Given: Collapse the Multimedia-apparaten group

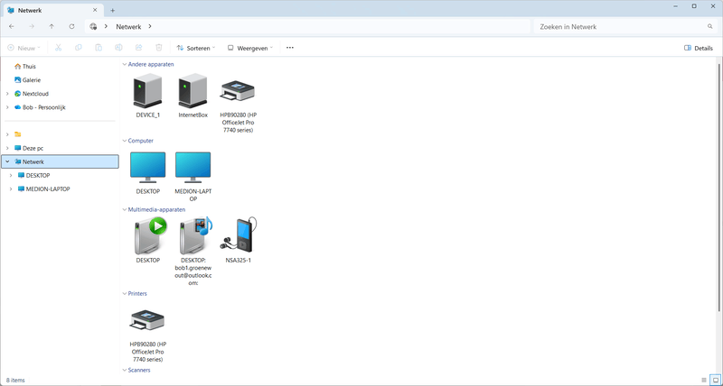Looking at the screenshot, I should tap(125, 210).
